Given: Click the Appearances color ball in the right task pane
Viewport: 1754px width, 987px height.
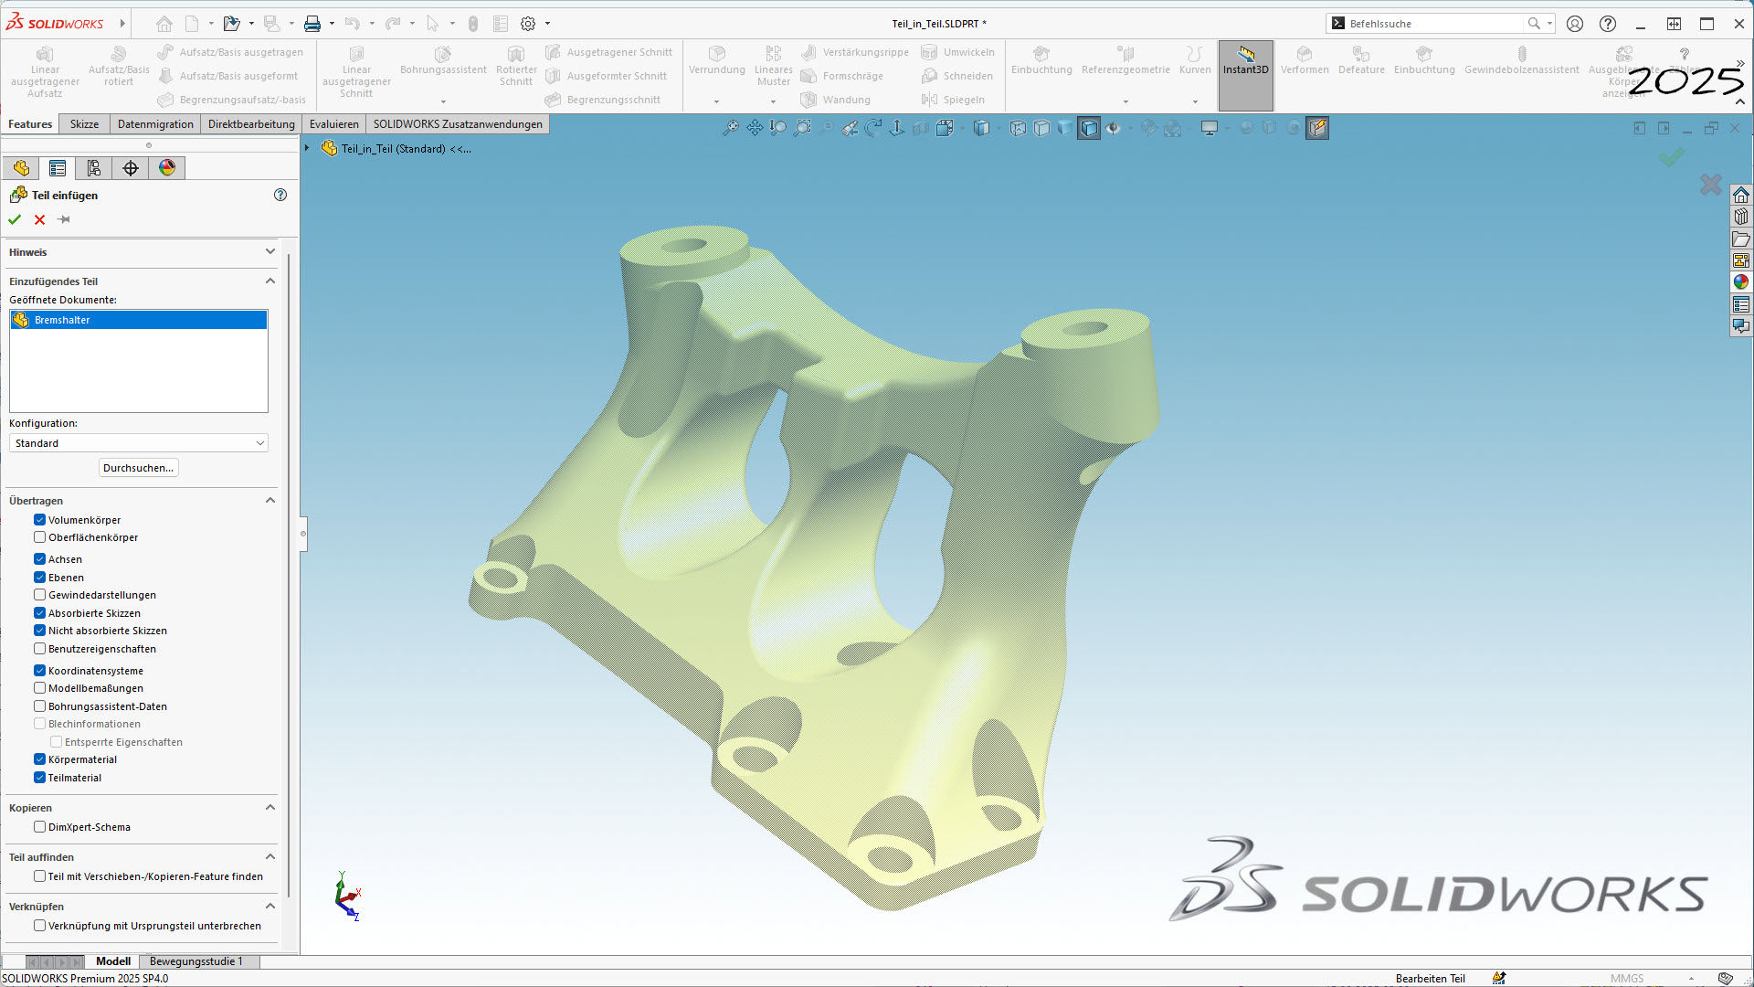Looking at the screenshot, I should click(x=1741, y=282).
